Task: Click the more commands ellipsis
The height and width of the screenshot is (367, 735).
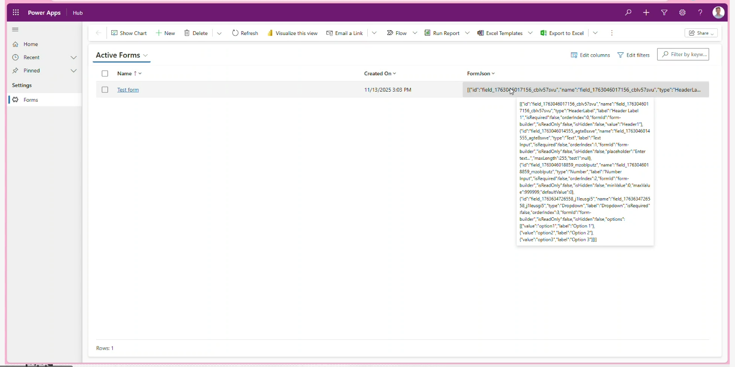Action: point(612,33)
